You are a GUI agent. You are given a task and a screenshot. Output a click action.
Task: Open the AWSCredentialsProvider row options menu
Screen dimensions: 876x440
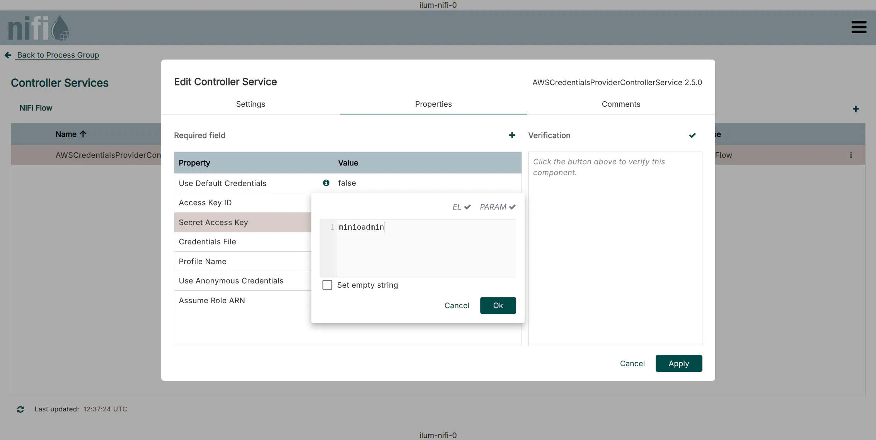click(x=850, y=155)
